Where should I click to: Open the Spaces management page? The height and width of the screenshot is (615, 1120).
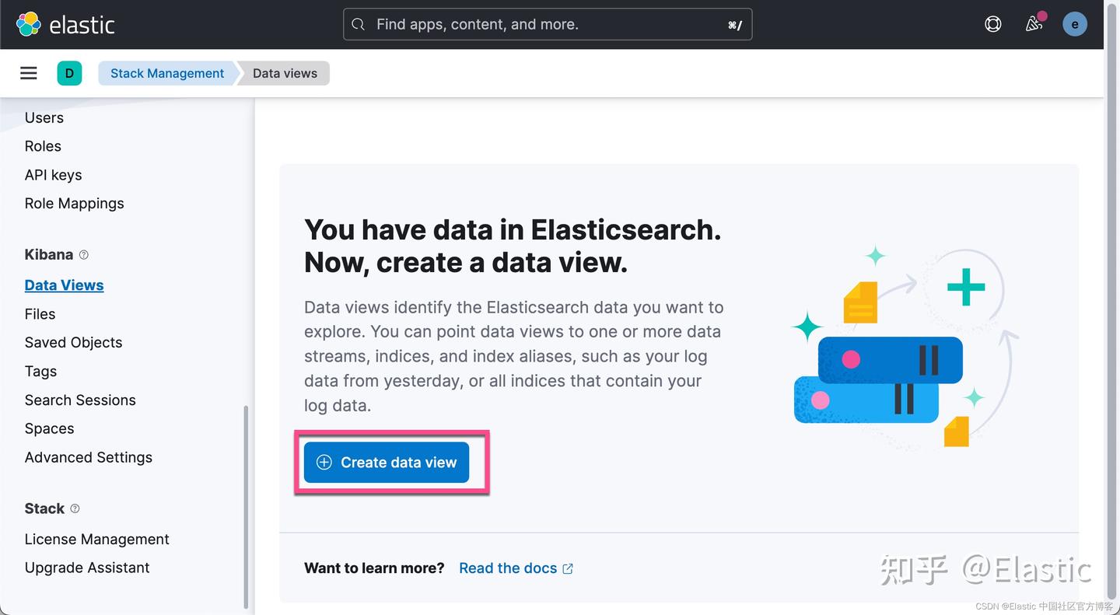(x=49, y=428)
